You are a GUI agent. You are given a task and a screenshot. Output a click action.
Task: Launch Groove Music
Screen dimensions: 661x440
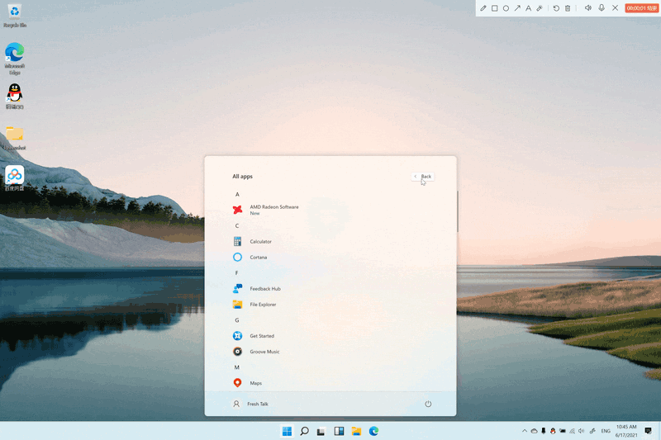(256, 351)
